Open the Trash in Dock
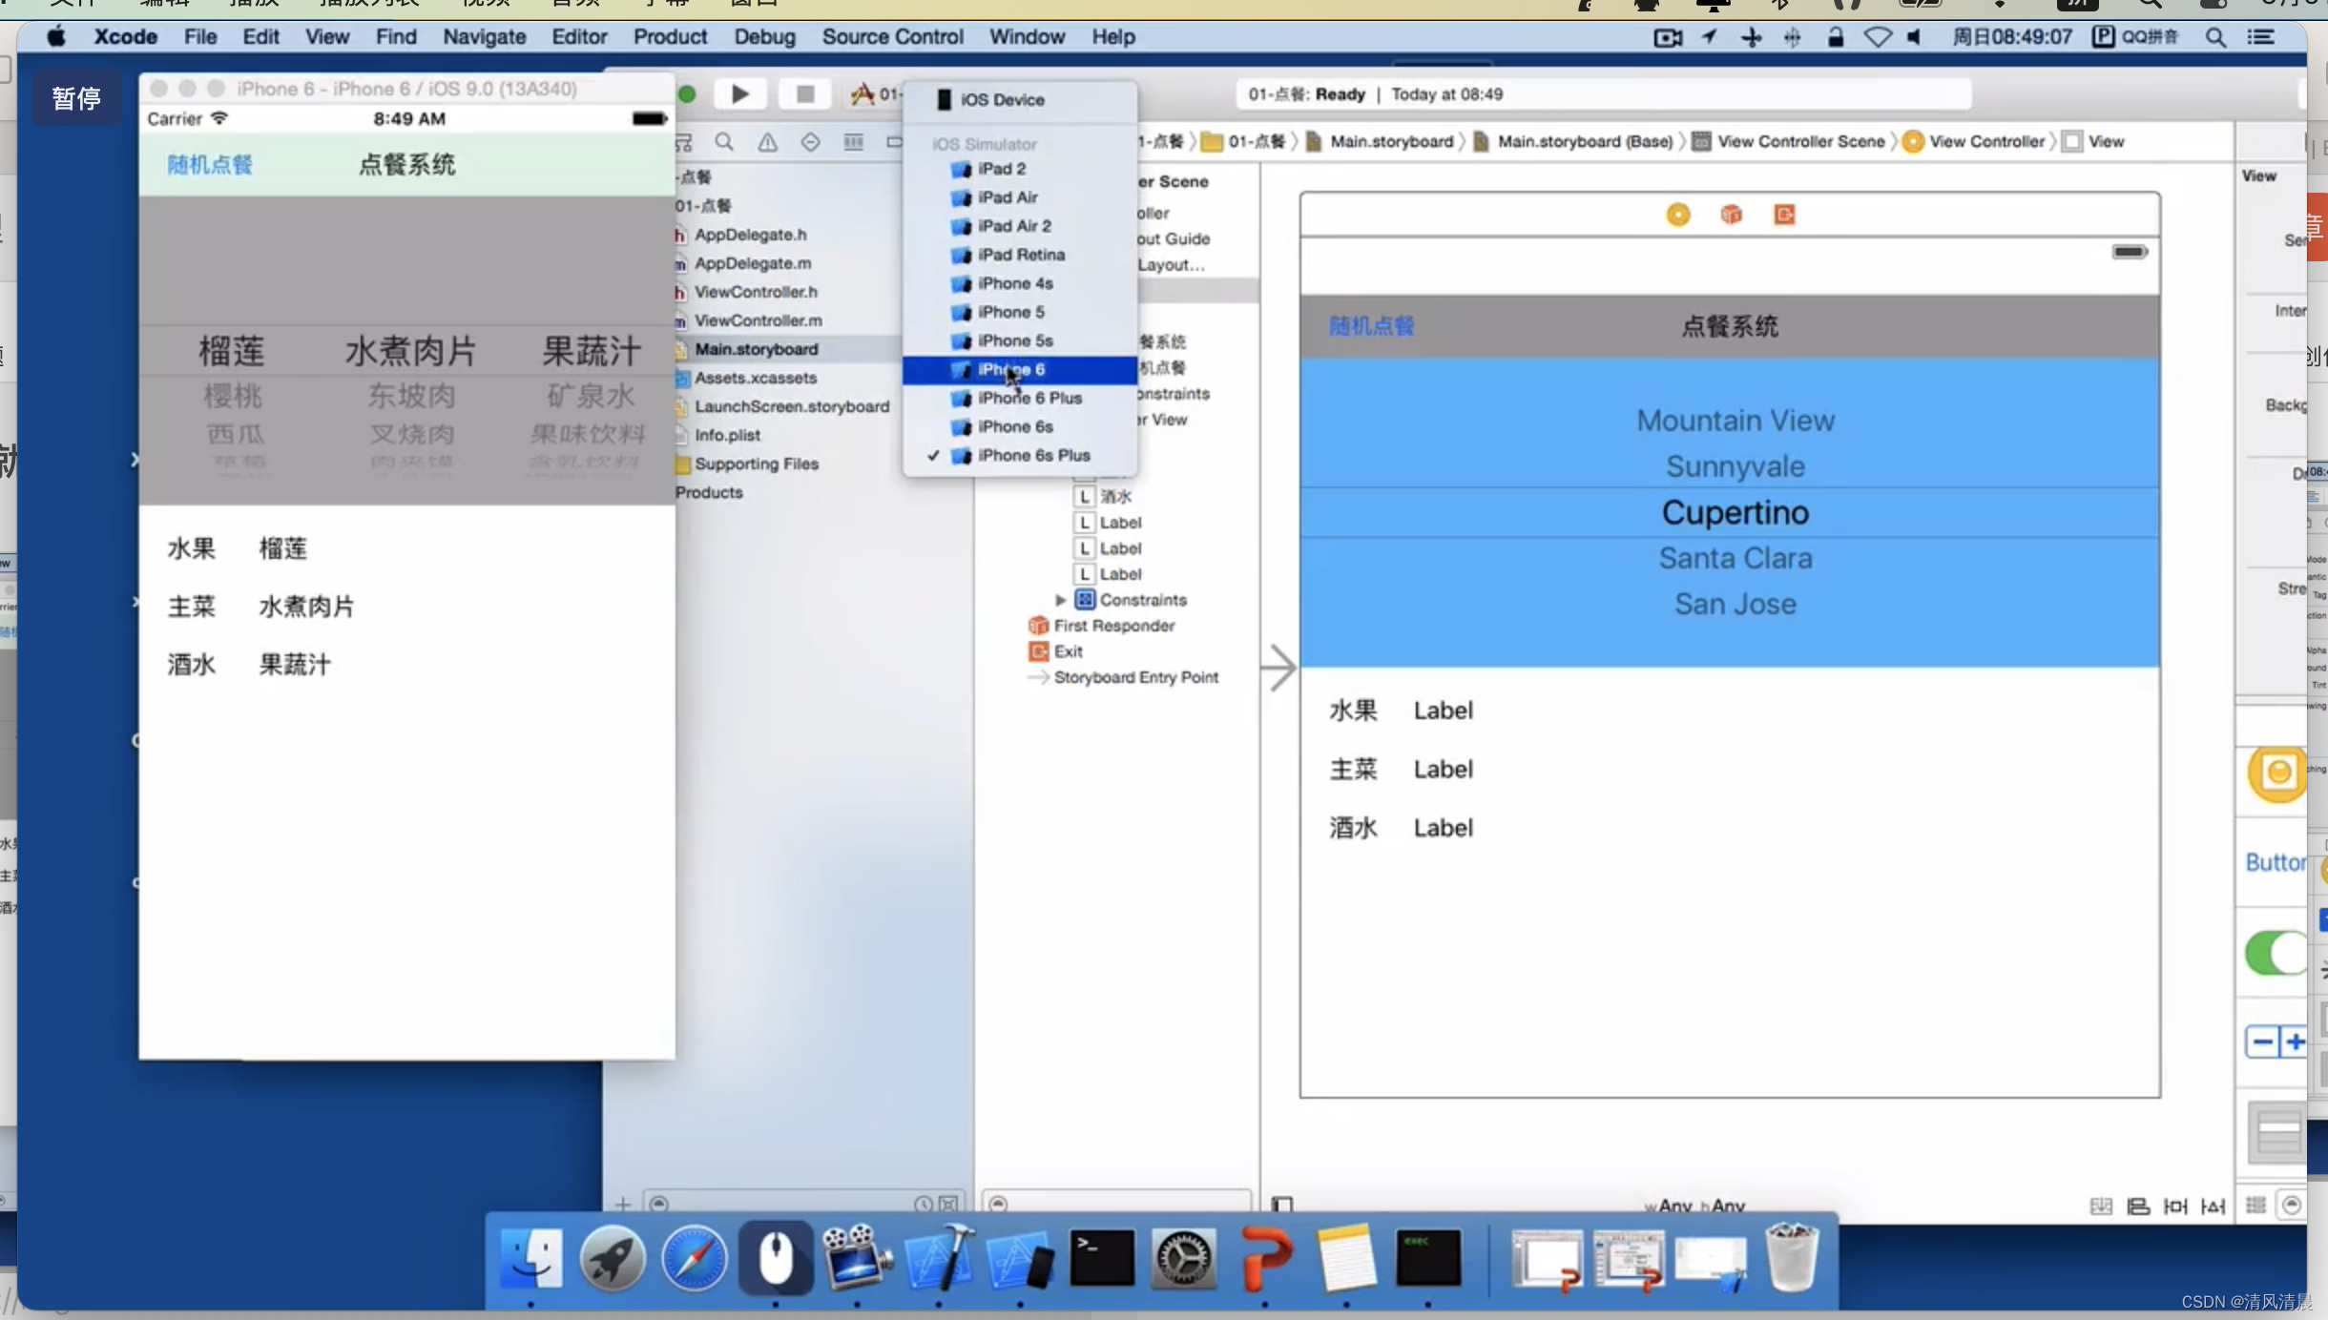 1792,1258
